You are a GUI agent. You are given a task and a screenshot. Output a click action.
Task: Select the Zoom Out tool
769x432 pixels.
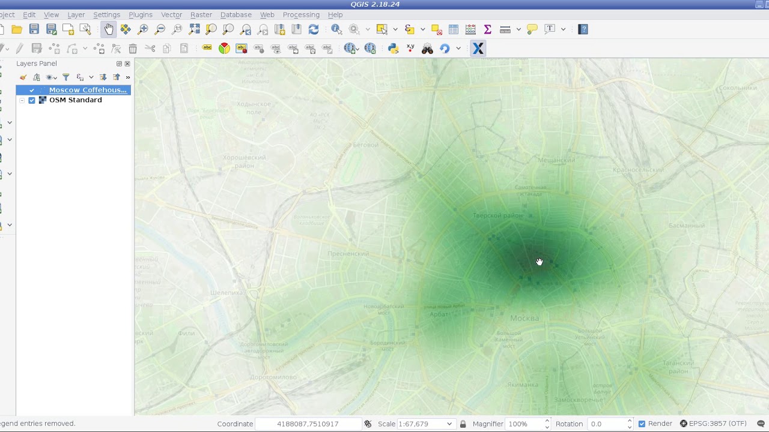pyautogui.click(x=160, y=29)
